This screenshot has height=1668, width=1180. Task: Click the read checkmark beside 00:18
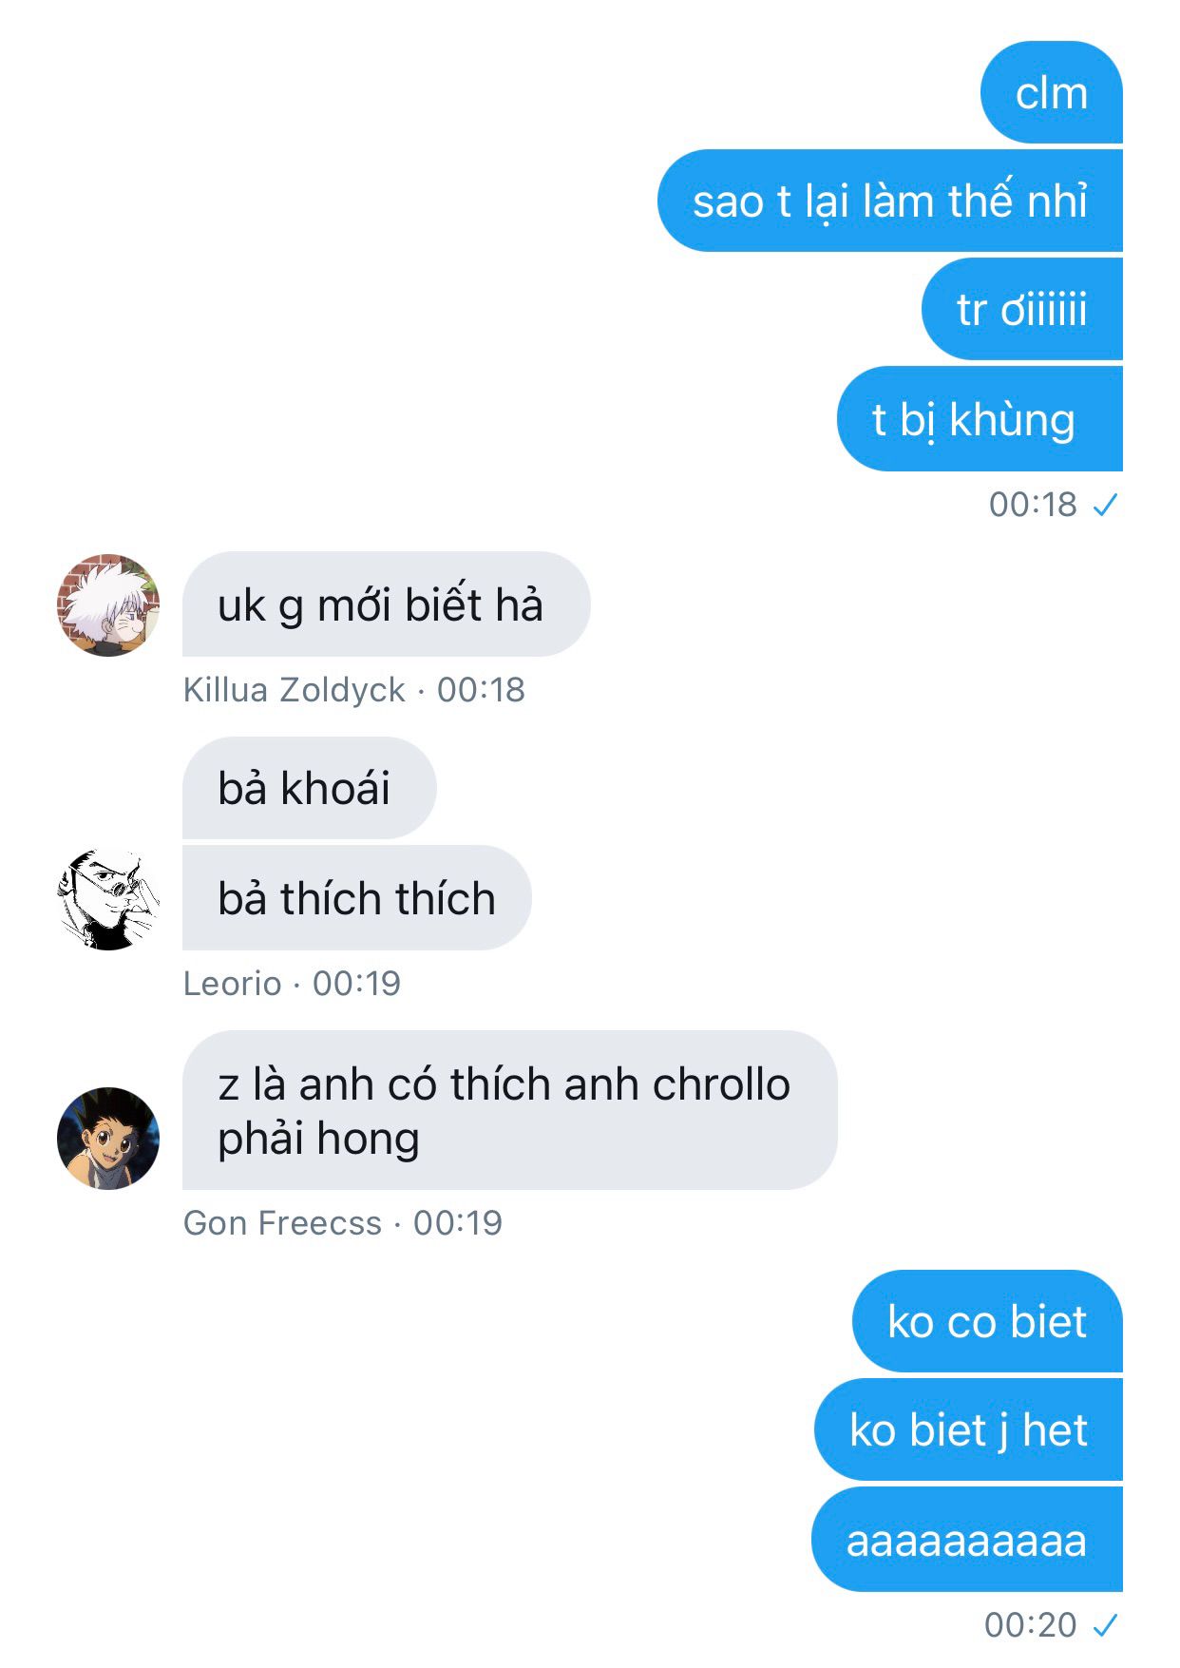click(1106, 505)
